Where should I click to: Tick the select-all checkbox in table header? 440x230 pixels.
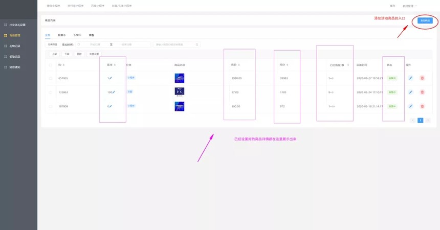50,65
